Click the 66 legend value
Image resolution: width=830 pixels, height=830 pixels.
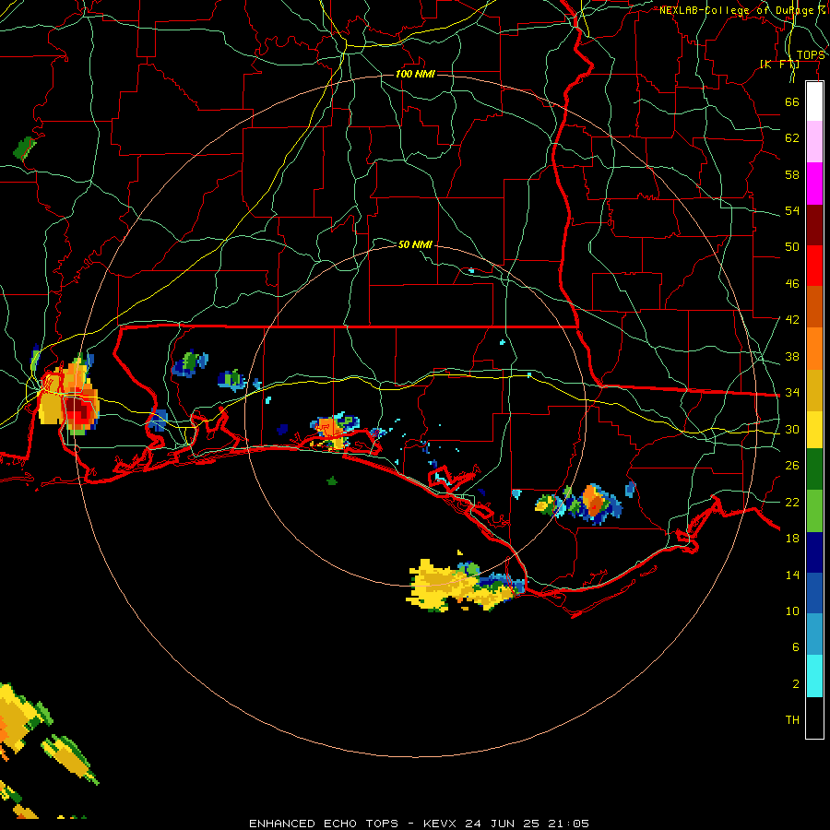[792, 101]
